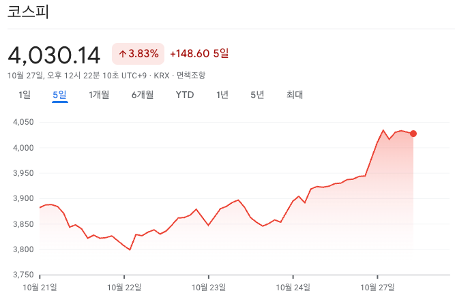The image size is (455, 306).
Task: Click the 10월 27일 x-axis marker
Action: click(377, 288)
